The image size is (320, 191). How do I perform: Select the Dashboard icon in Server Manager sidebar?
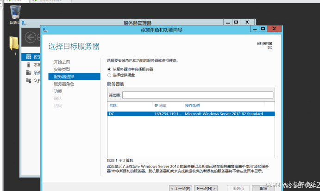(x=29, y=57)
